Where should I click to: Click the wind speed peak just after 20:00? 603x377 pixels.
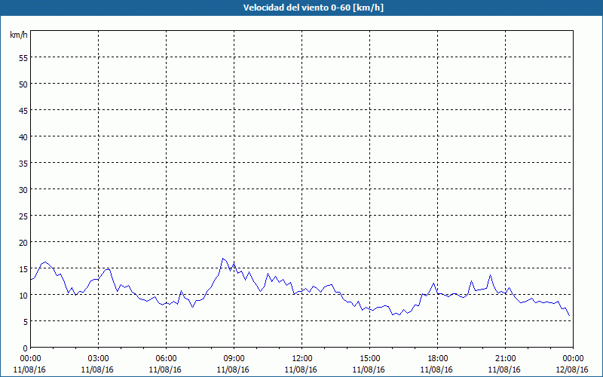(491, 275)
